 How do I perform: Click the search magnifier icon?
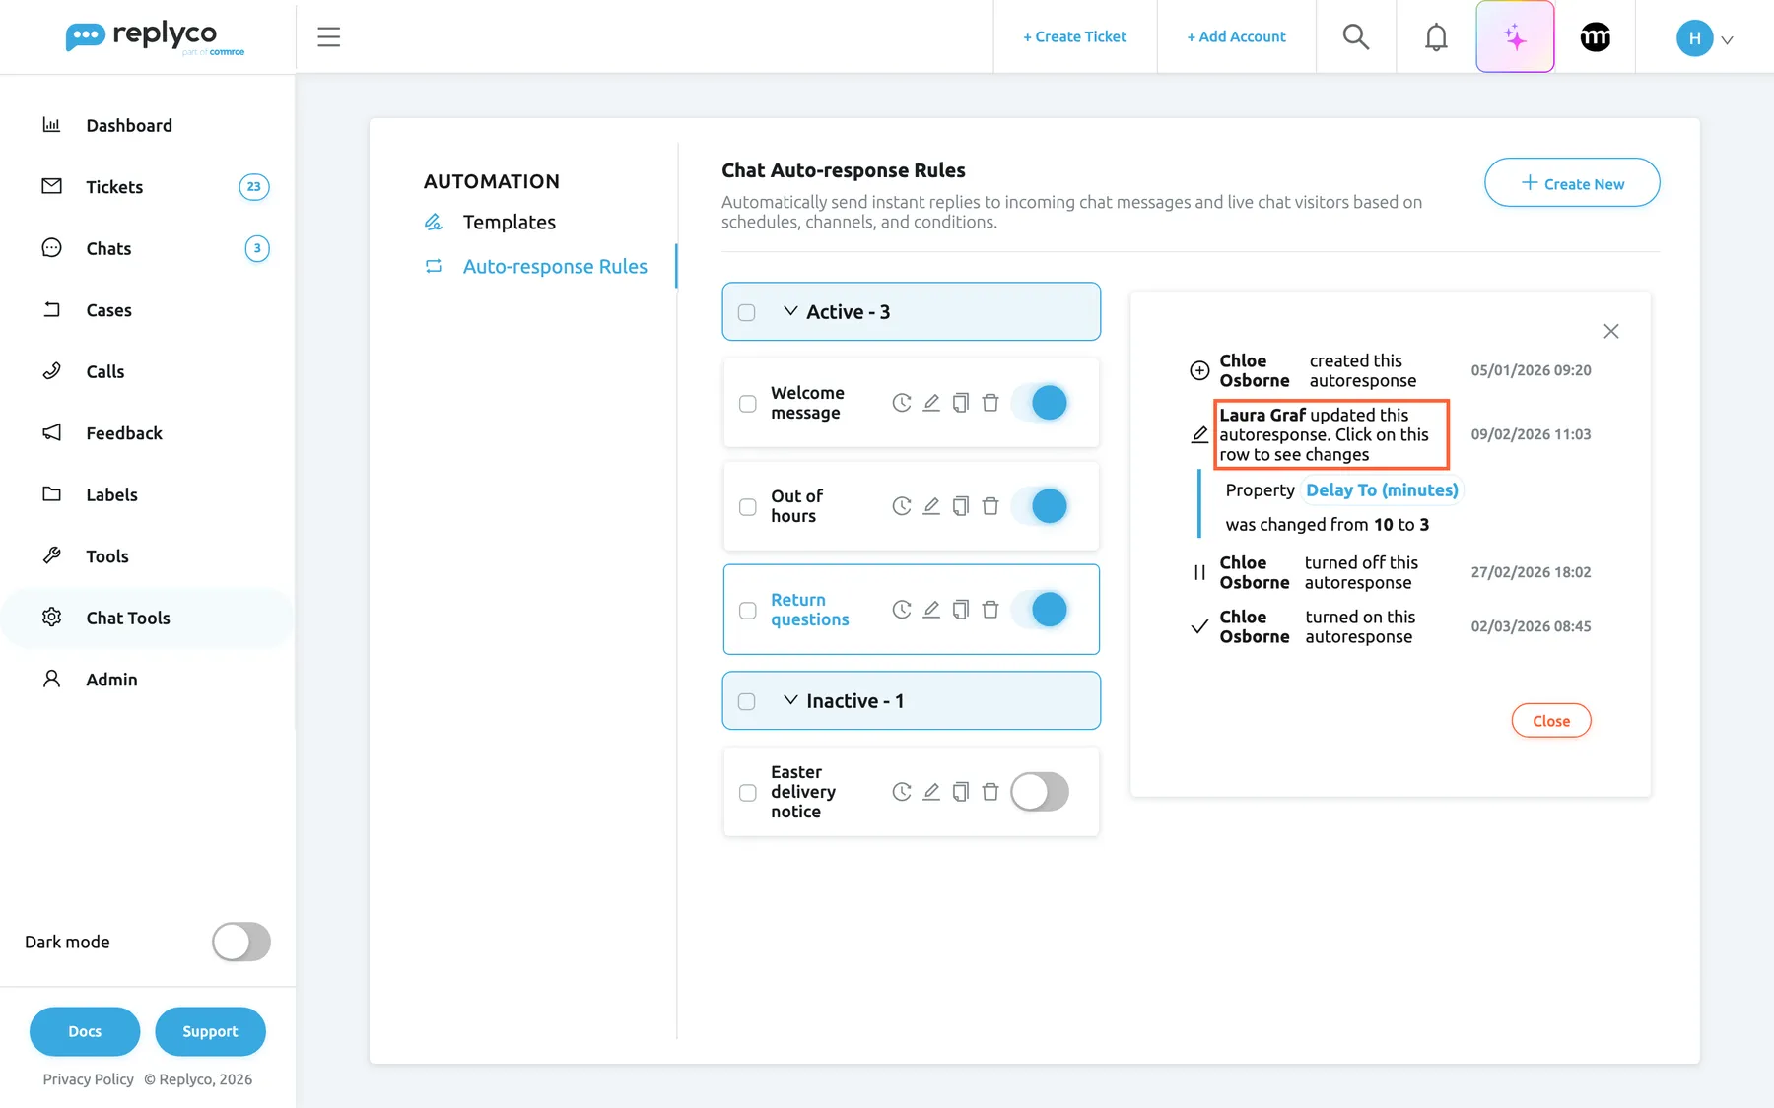coord(1356,37)
